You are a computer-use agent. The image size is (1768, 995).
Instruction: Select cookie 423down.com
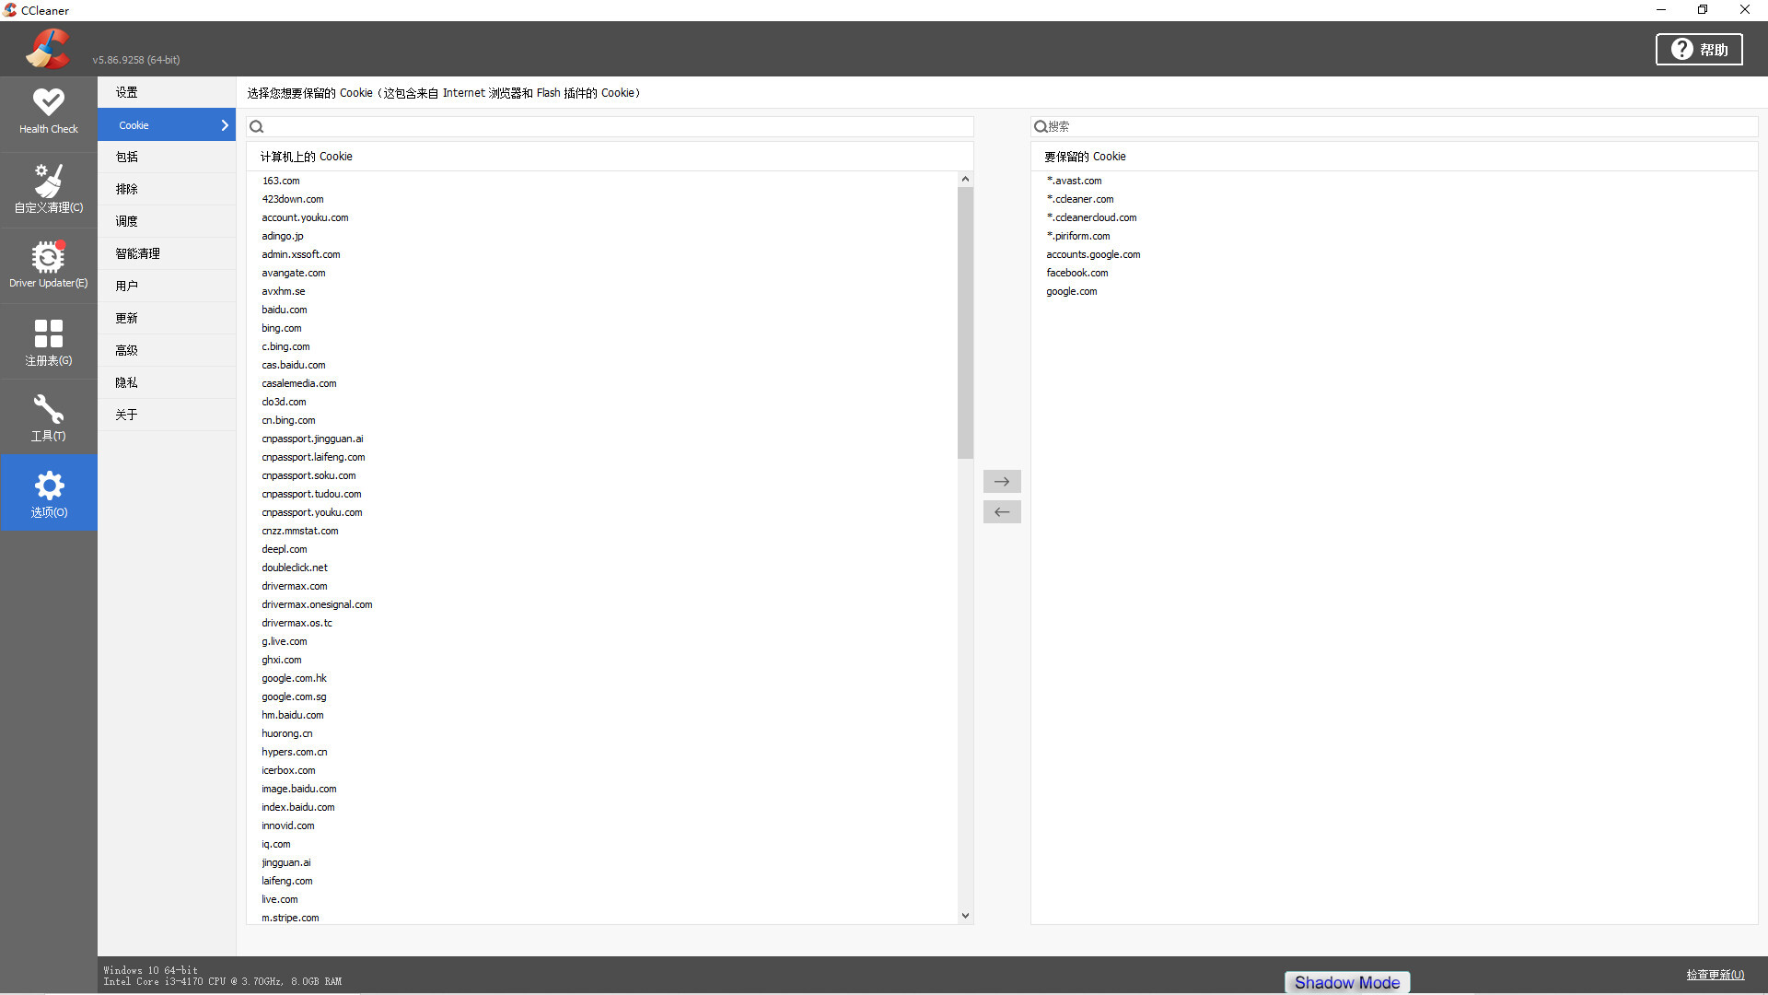tap(293, 199)
